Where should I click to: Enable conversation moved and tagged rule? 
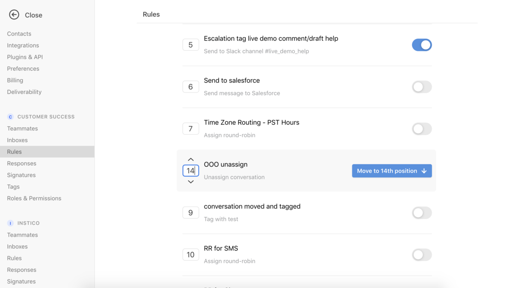click(421, 213)
